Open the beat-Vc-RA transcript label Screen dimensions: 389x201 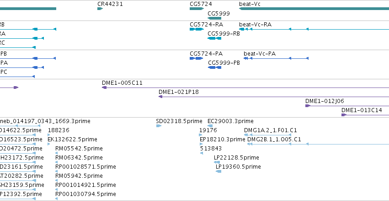(x=255, y=25)
